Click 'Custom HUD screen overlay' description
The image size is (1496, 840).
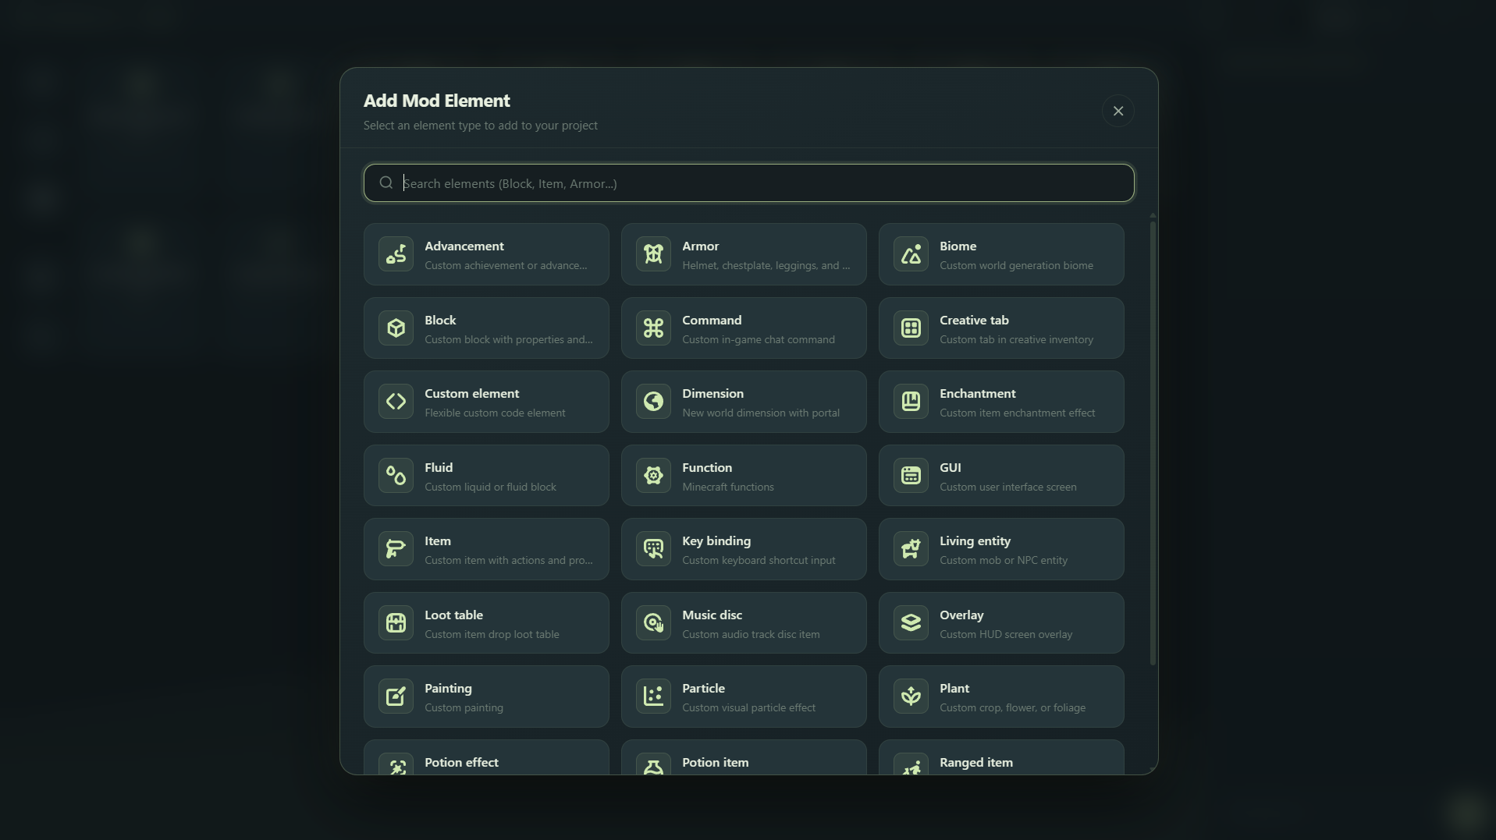click(x=1005, y=635)
